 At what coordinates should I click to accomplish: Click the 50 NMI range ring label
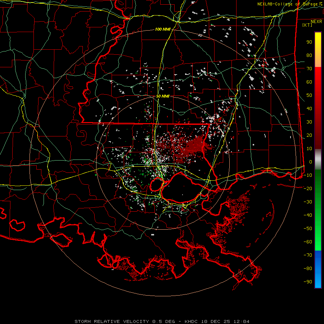(163, 96)
